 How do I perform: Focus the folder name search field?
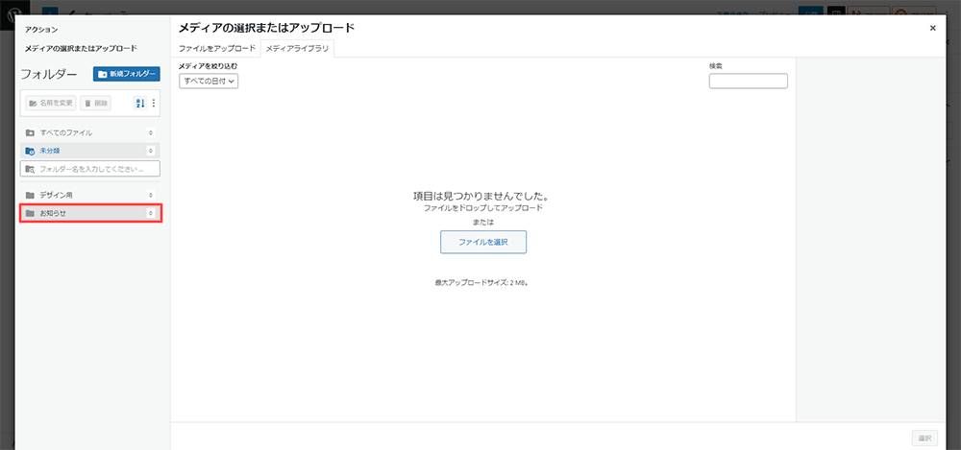pyautogui.click(x=90, y=168)
